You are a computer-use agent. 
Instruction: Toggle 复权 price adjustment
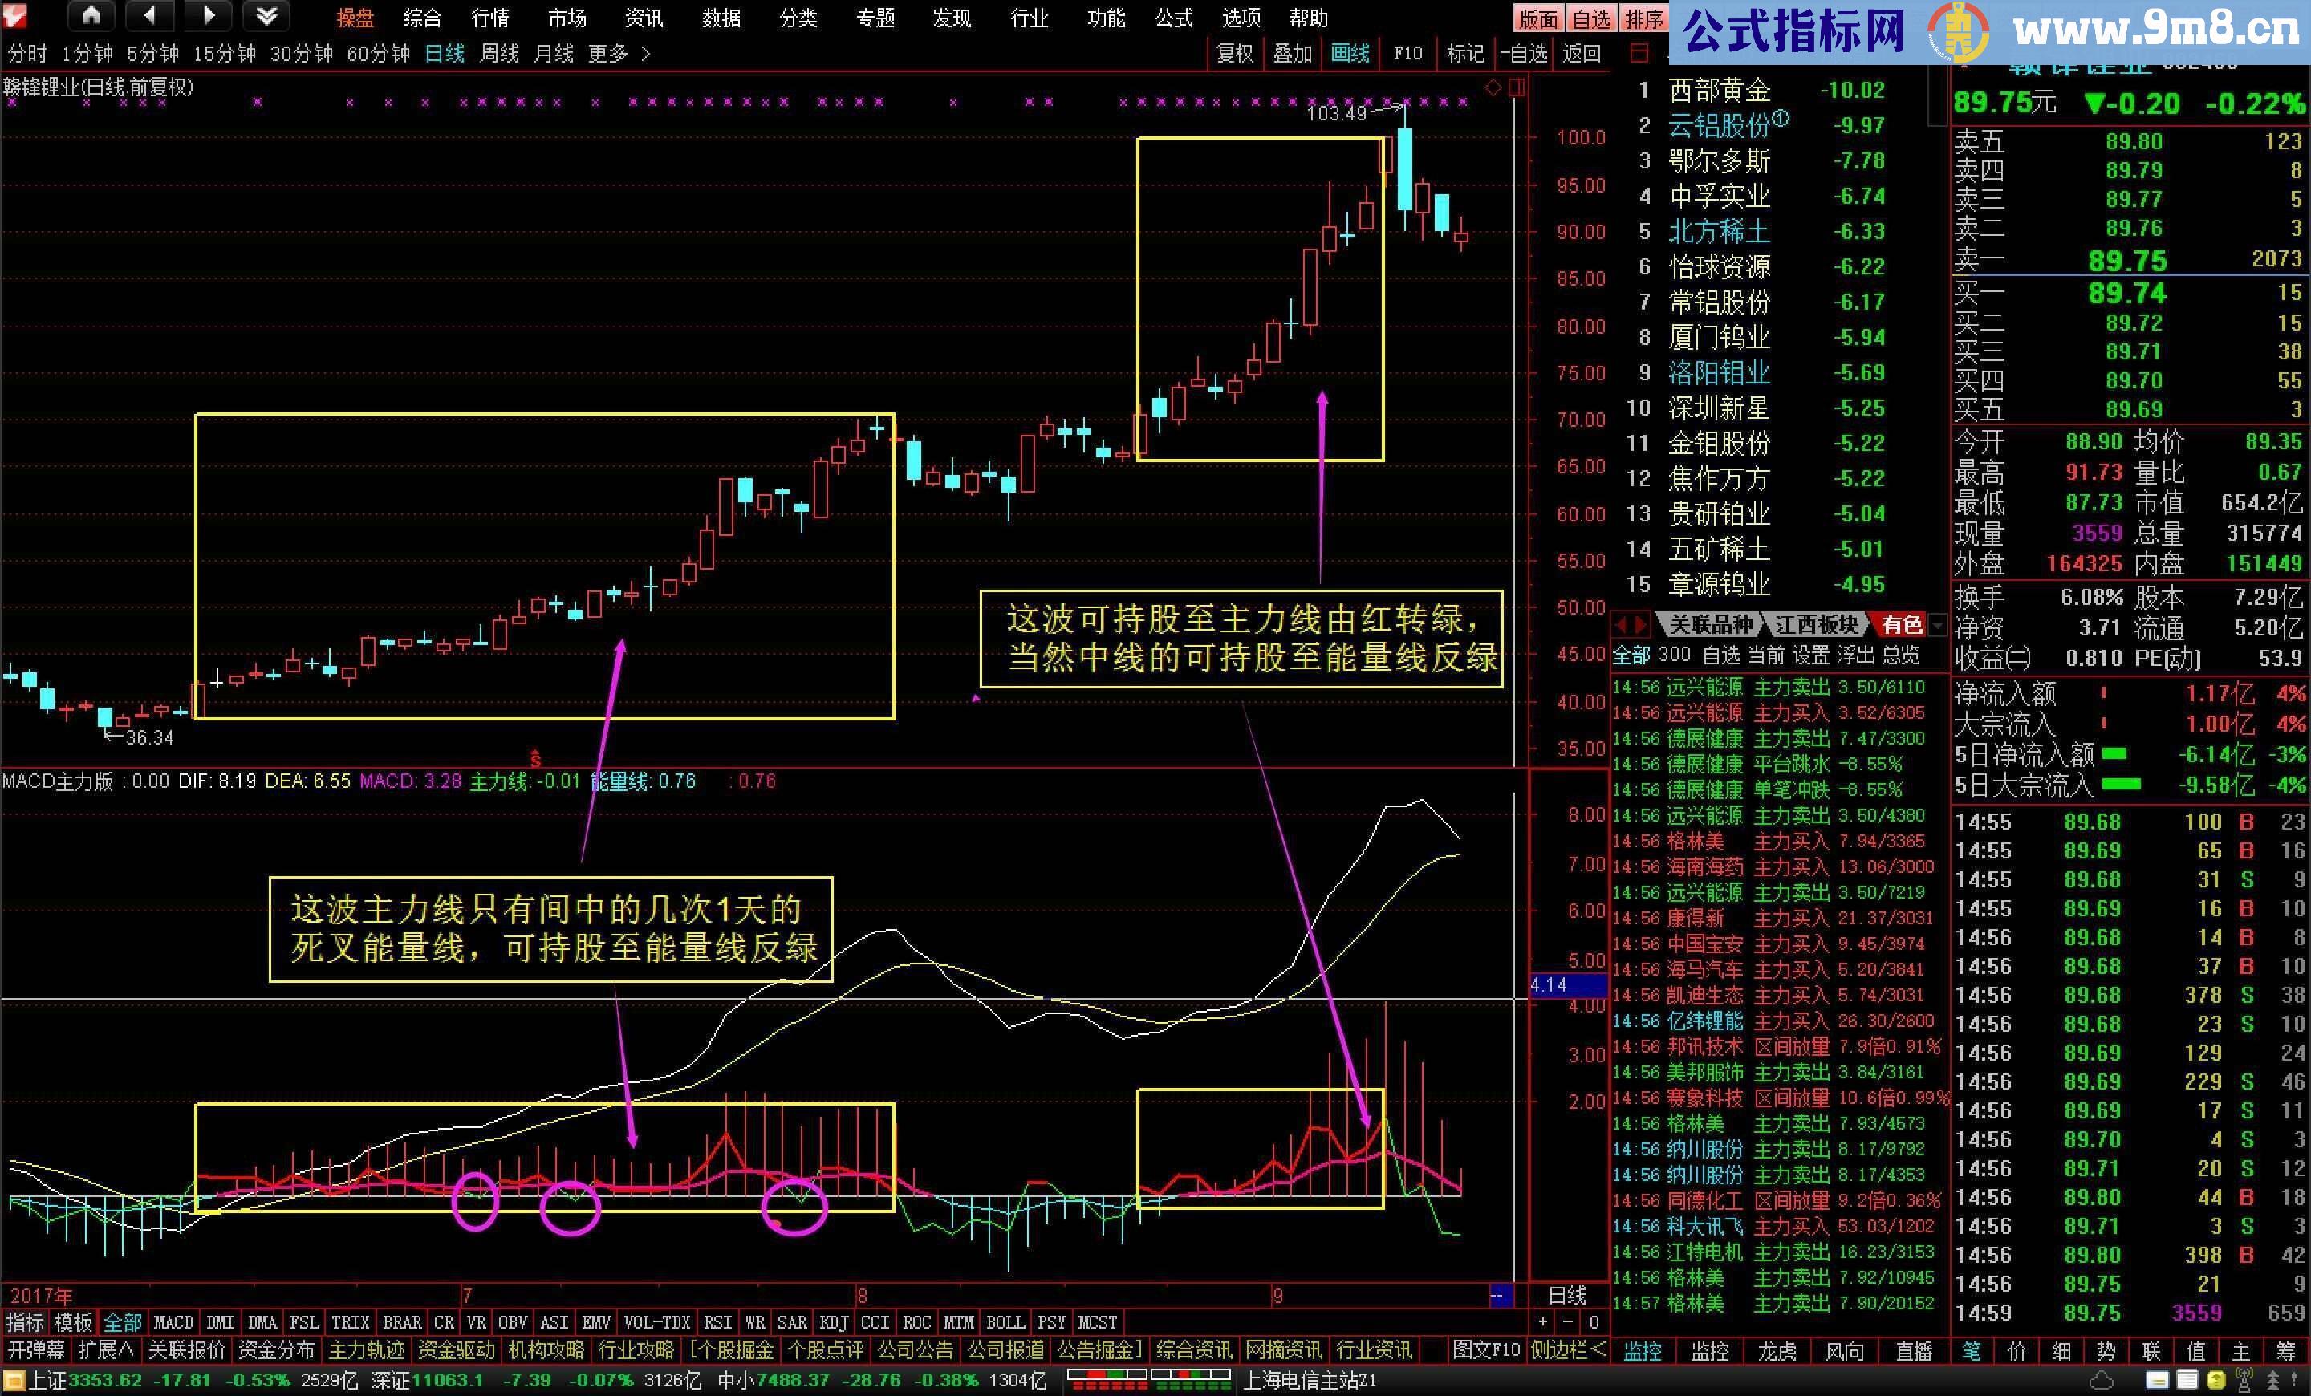click(1235, 54)
